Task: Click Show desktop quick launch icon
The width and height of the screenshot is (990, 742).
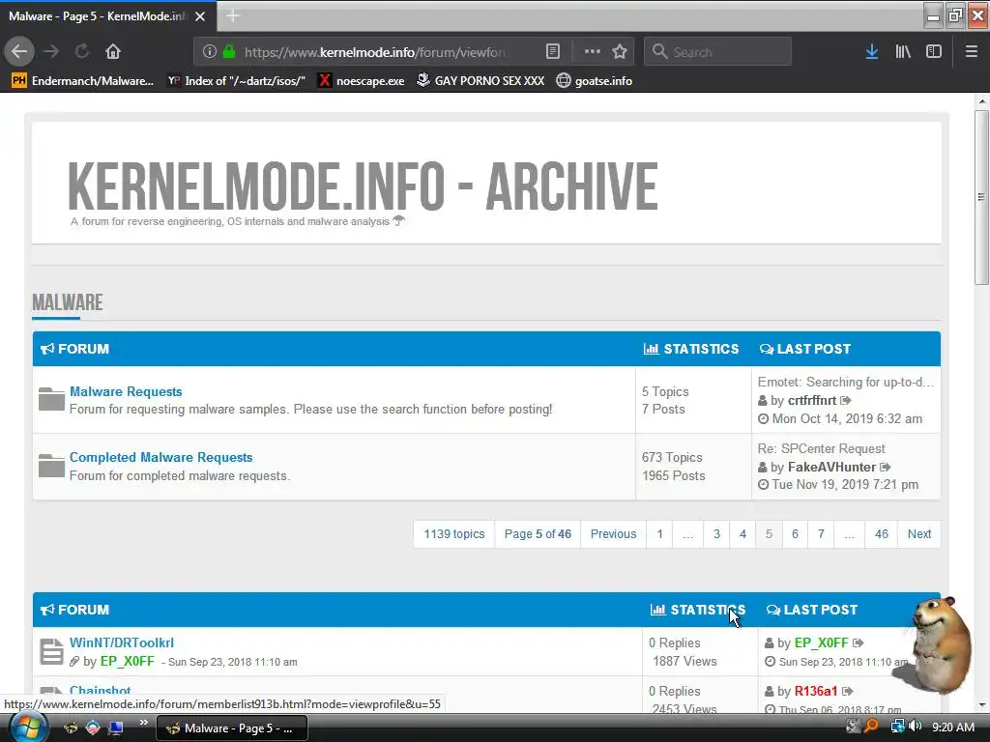Action: pos(116,728)
